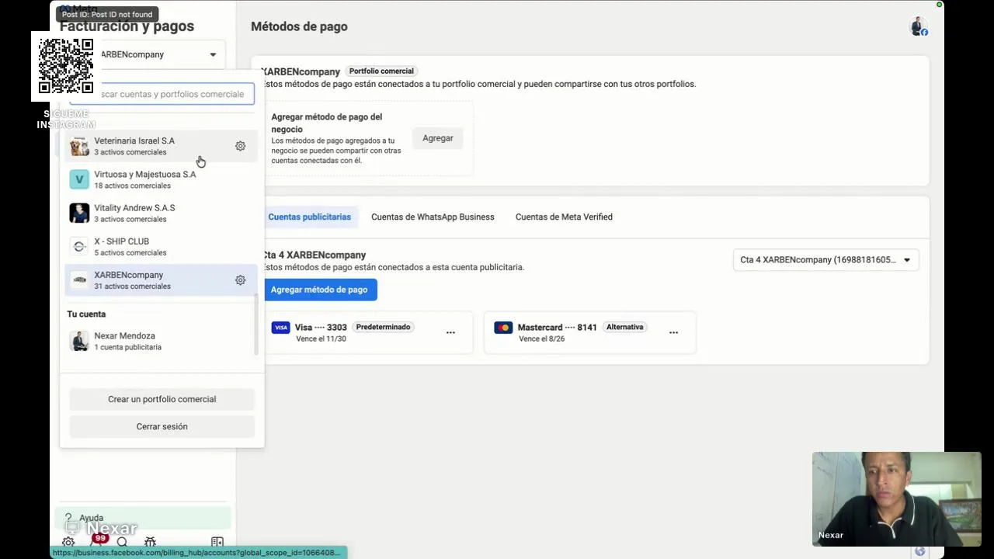Click Crear un portfolio comercial button
Screen dimensions: 994x559
pos(162,399)
